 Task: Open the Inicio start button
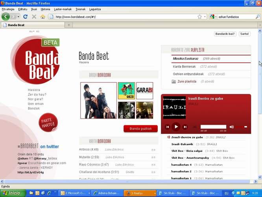pyautogui.click(x=13, y=193)
